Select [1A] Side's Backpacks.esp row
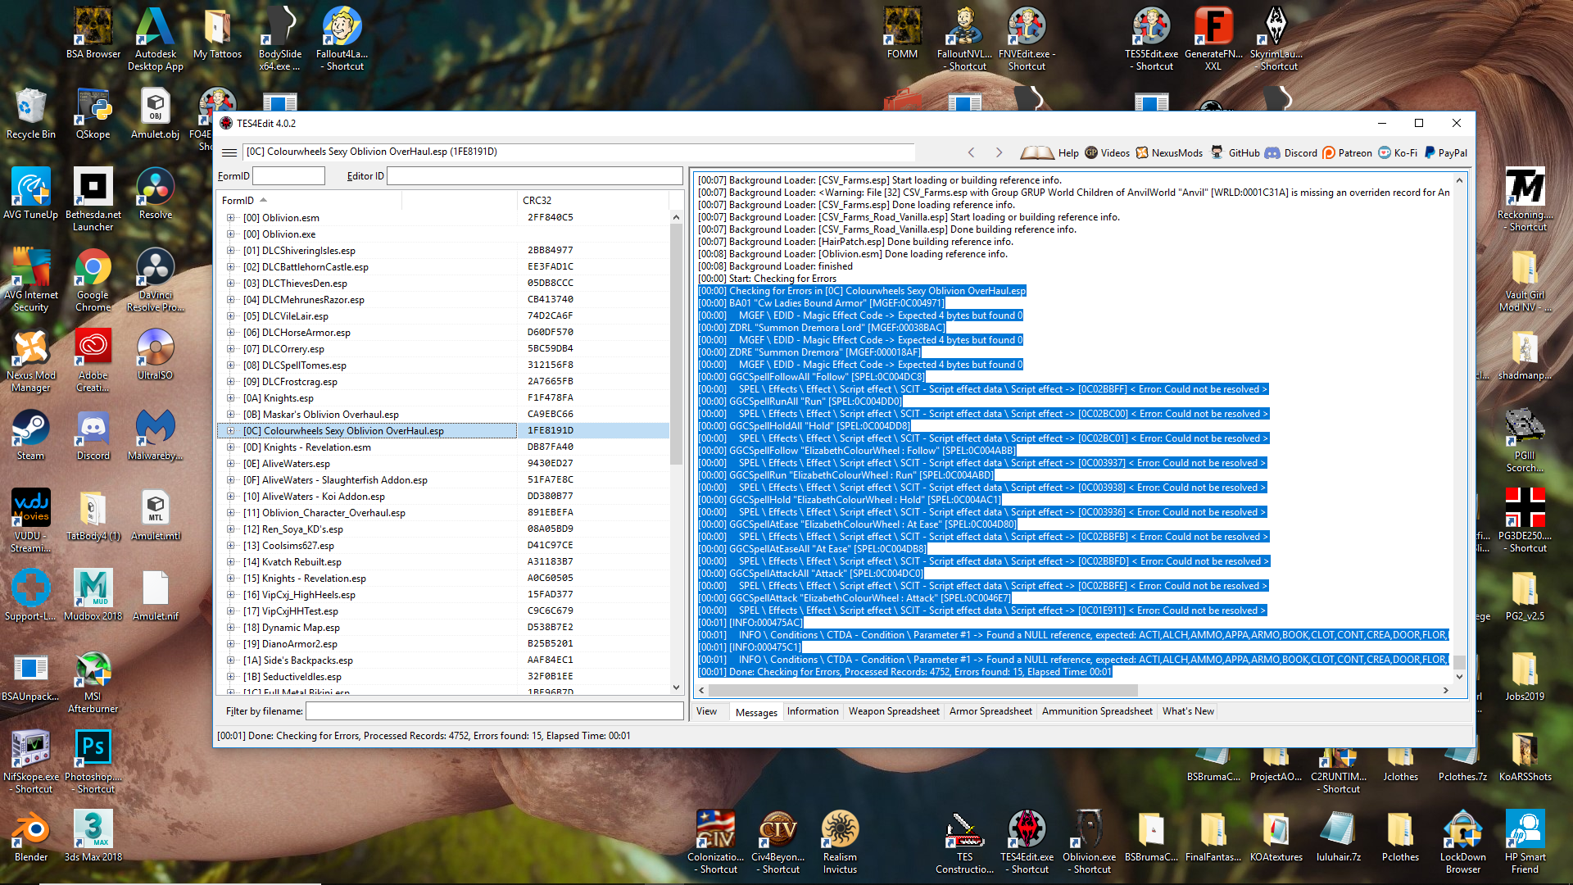 click(x=443, y=660)
